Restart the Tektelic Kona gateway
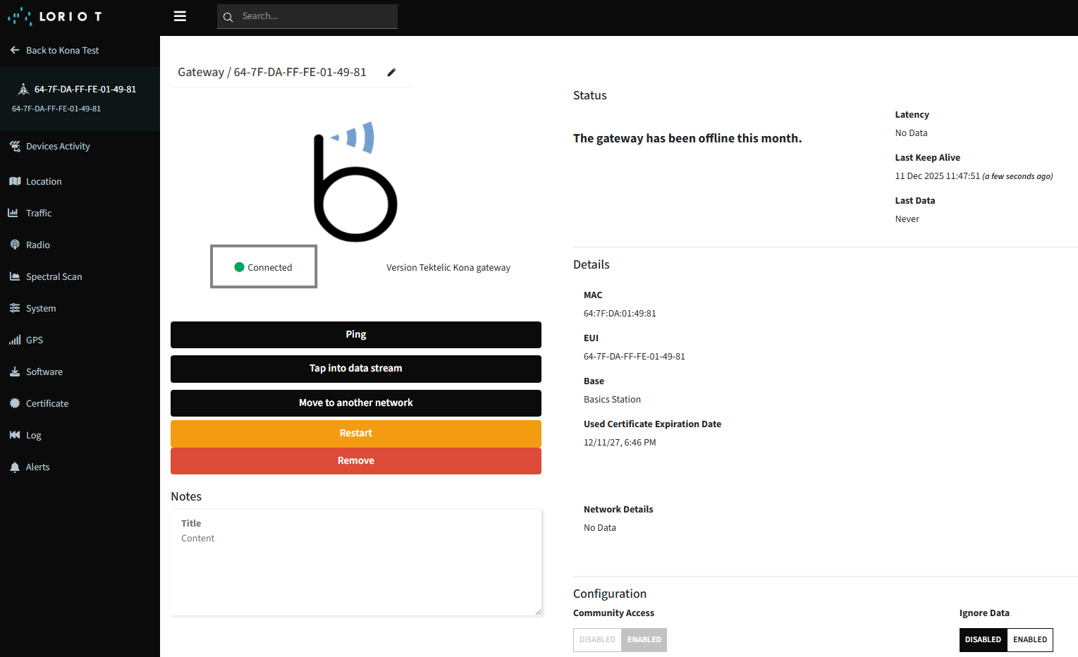Image resolution: width=1078 pixels, height=657 pixels. [x=355, y=433]
